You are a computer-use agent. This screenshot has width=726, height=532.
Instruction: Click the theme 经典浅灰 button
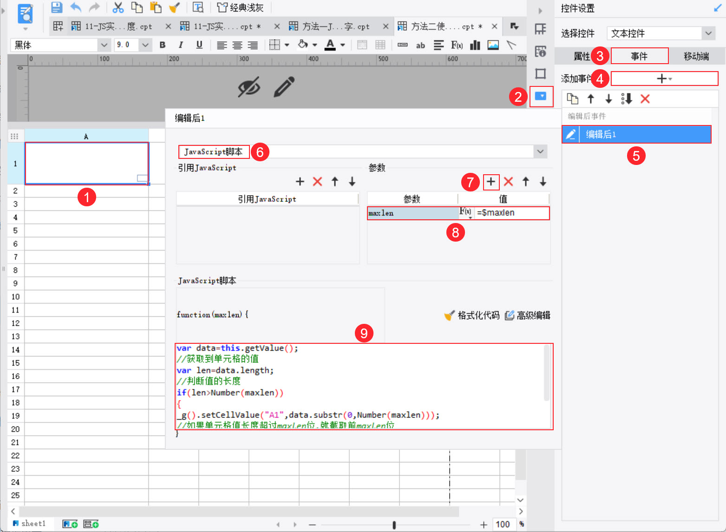click(x=240, y=7)
